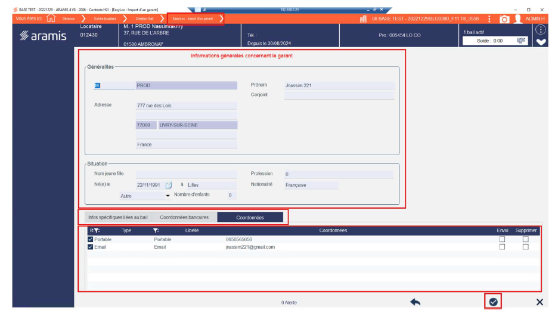The image size is (555, 314).
Task: Open the camera screenshot tool
Action: (504, 19)
